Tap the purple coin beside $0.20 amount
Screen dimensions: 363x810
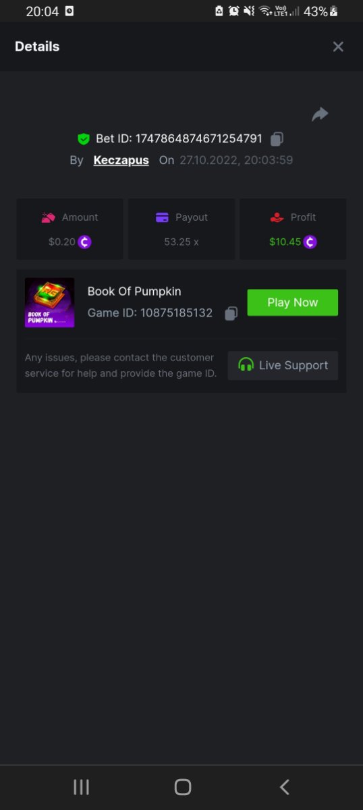point(84,242)
